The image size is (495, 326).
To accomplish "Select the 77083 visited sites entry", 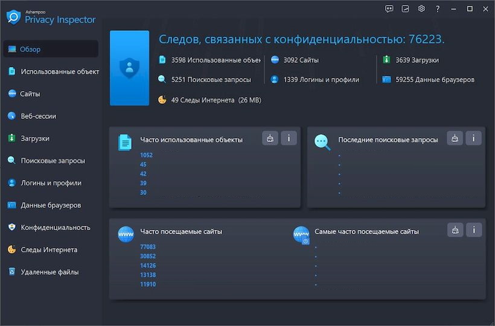I will coord(148,247).
